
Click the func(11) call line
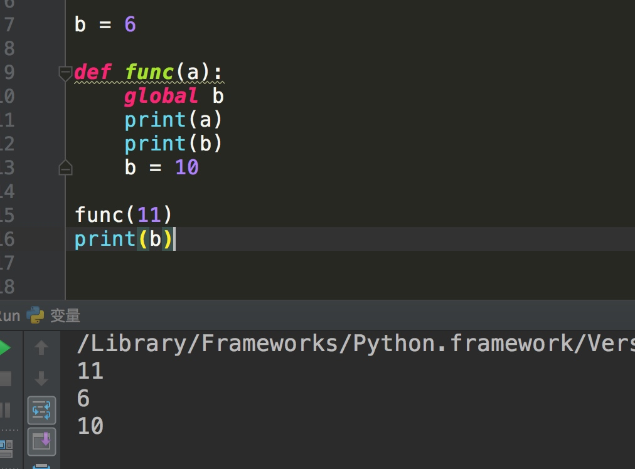pyautogui.click(x=124, y=215)
